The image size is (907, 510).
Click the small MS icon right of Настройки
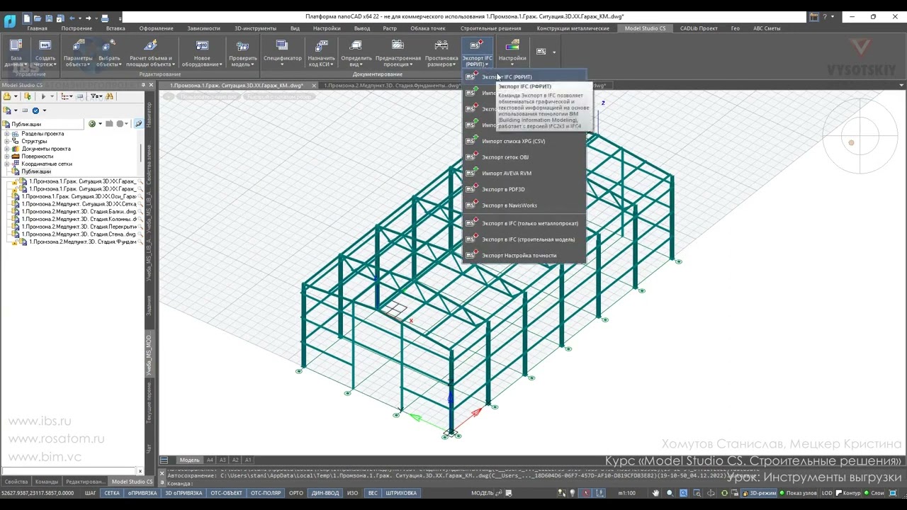click(x=541, y=52)
